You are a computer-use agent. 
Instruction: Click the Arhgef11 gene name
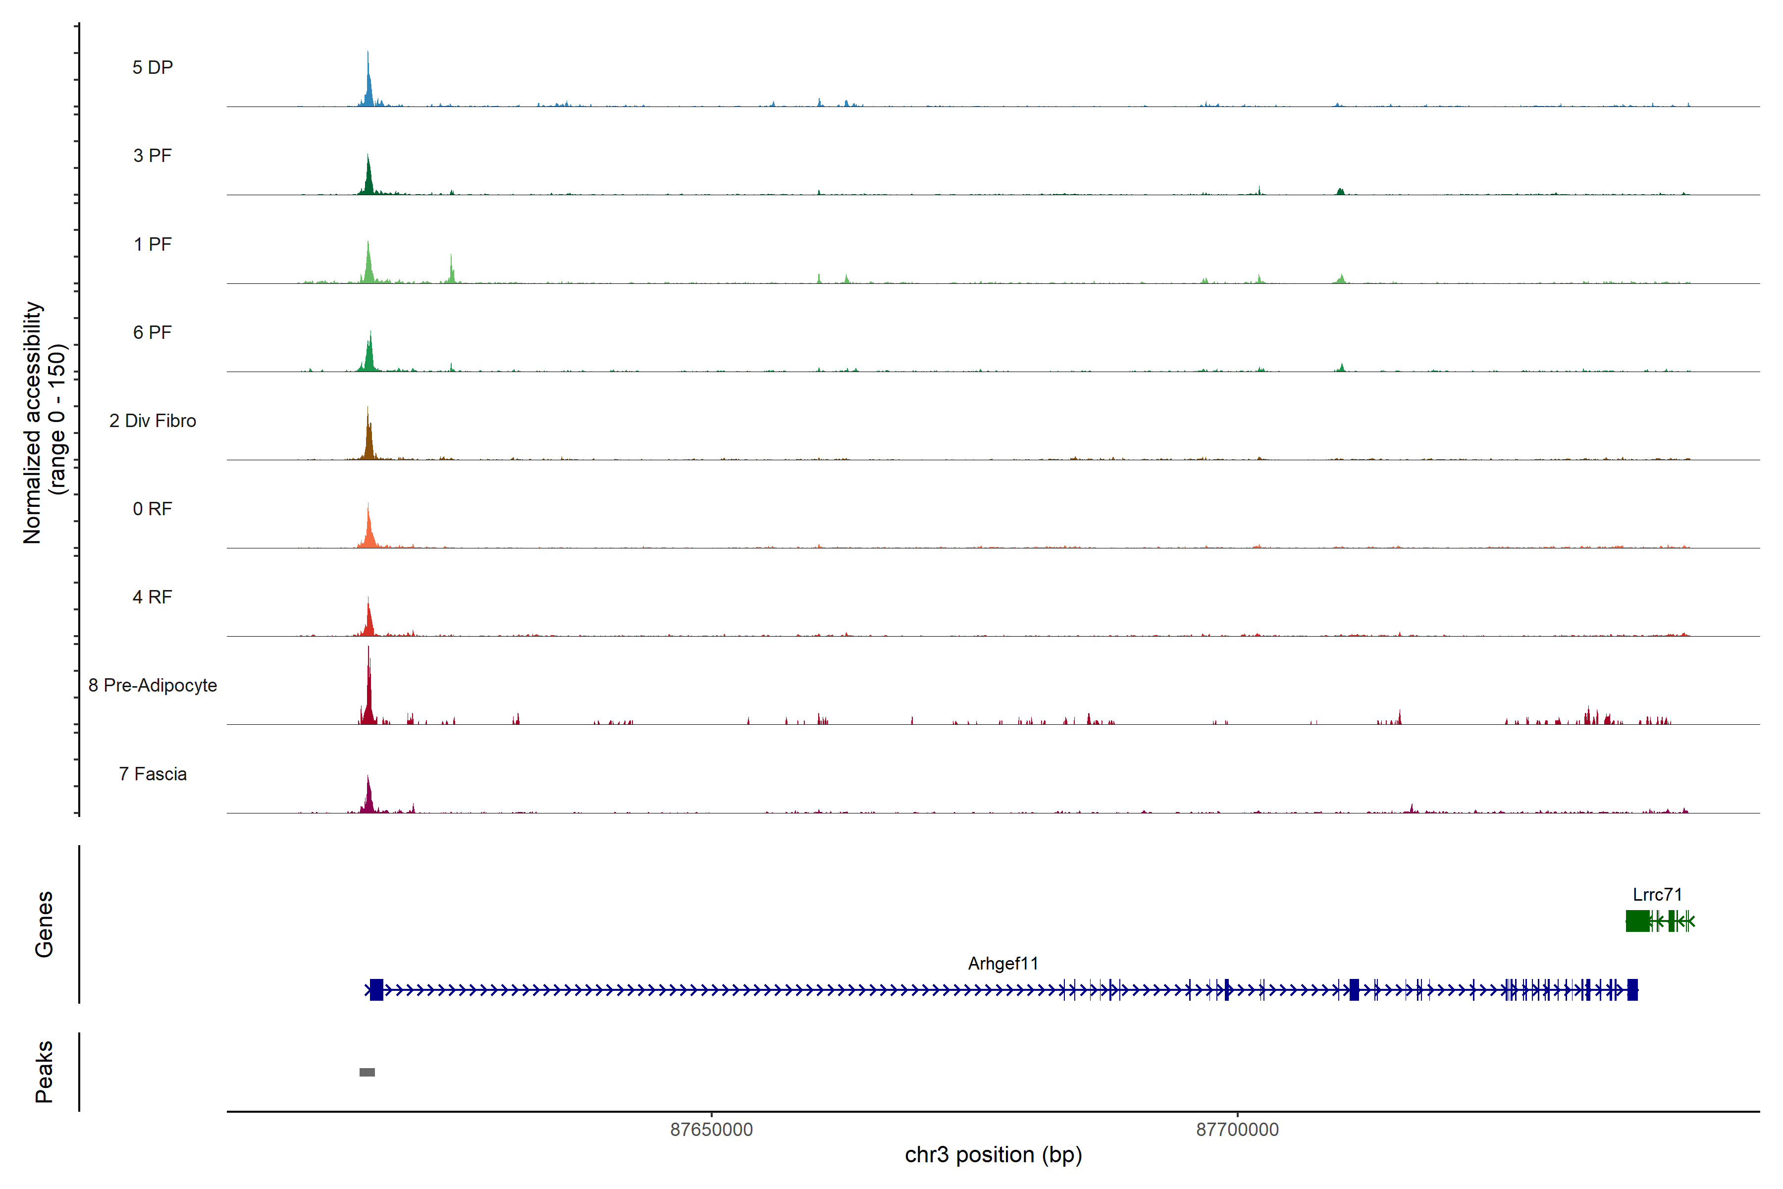tap(1002, 963)
